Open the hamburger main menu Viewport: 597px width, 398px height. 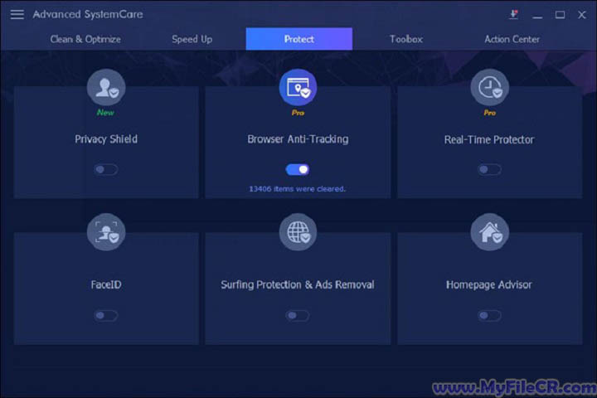pyautogui.click(x=17, y=14)
